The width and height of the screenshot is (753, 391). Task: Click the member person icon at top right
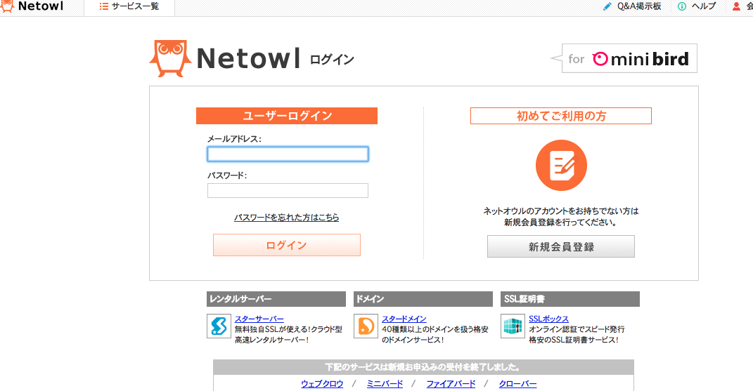(x=736, y=7)
